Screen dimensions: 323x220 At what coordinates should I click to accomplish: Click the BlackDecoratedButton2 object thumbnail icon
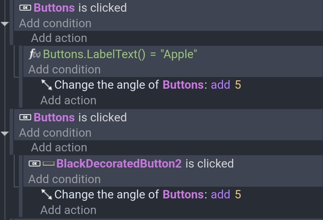tap(48, 164)
